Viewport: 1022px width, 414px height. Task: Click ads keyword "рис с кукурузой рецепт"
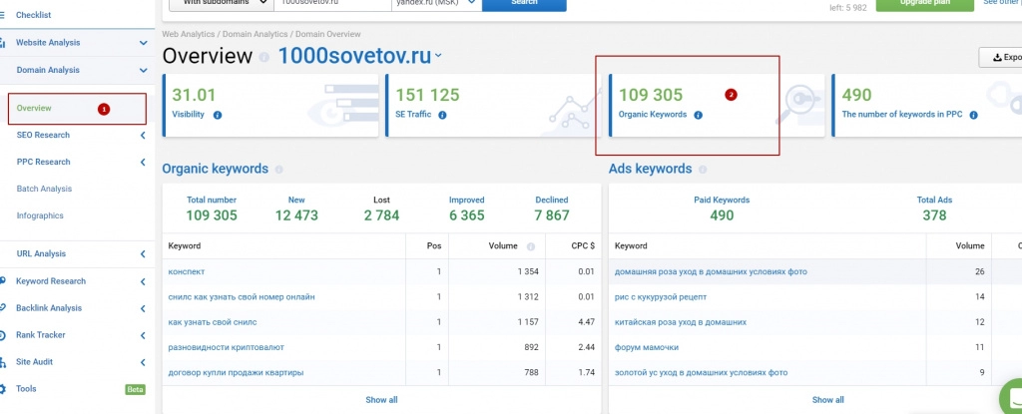point(661,297)
